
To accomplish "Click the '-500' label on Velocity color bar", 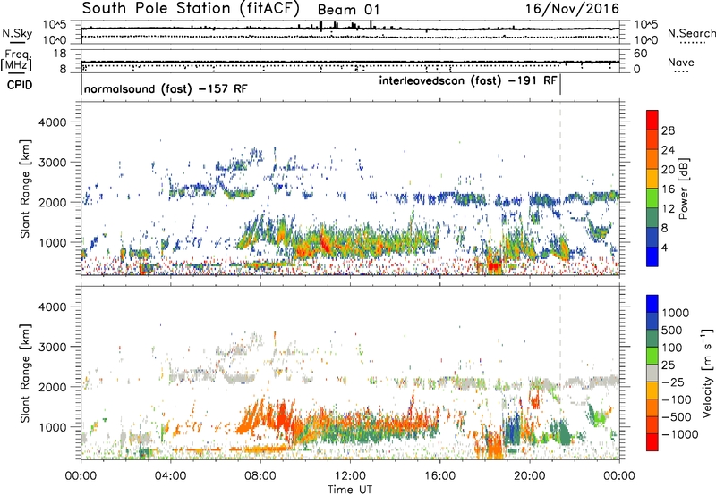I will point(677,416).
